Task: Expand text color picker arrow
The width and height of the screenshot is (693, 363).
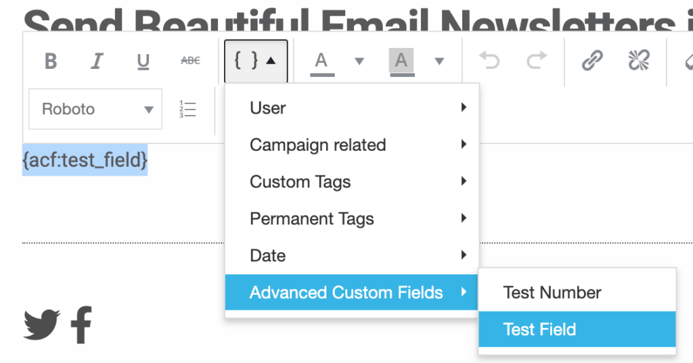Action: pyautogui.click(x=359, y=62)
